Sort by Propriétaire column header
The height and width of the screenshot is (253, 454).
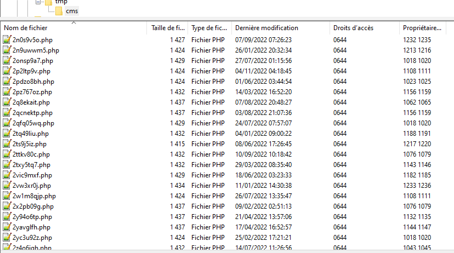click(x=422, y=28)
